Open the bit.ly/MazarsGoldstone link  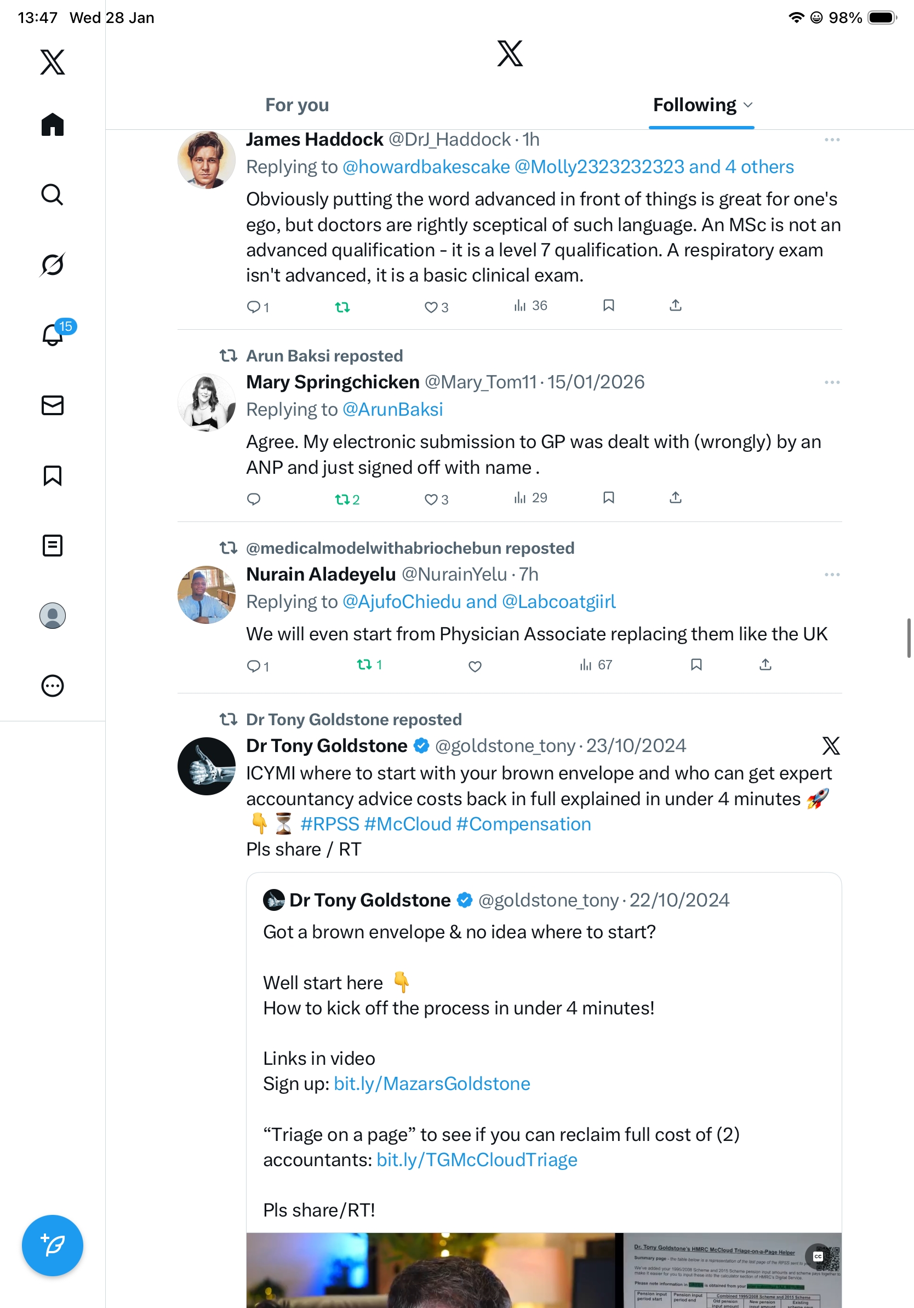431,1083
